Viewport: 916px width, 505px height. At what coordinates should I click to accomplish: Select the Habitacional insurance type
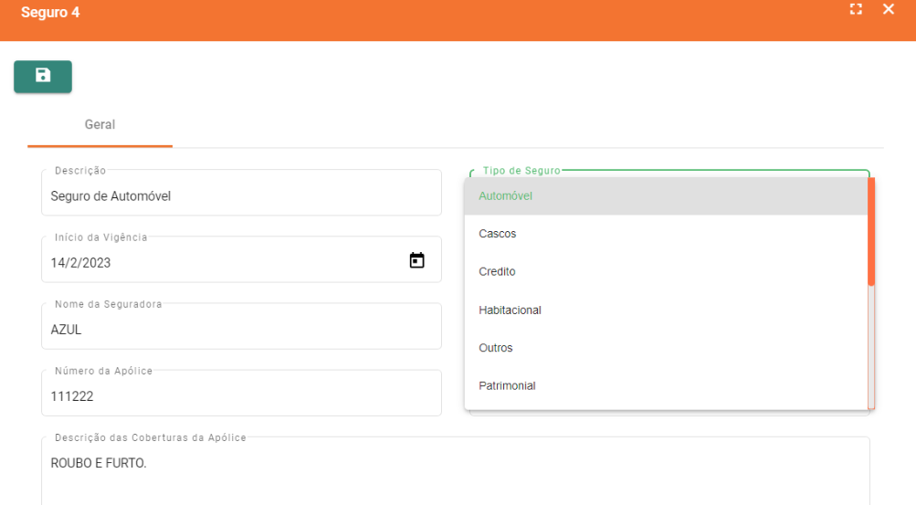click(510, 310)
